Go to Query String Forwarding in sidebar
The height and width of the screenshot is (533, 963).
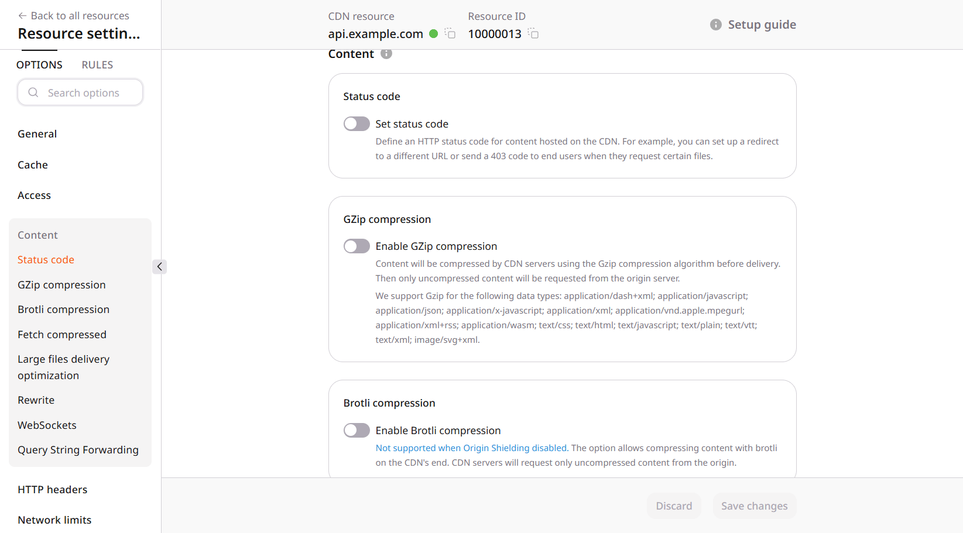[78, 450]
